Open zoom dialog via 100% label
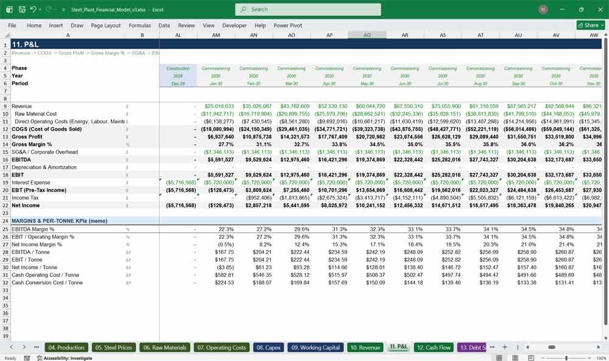This screenshot has width=609, height=361. point(601,358)
